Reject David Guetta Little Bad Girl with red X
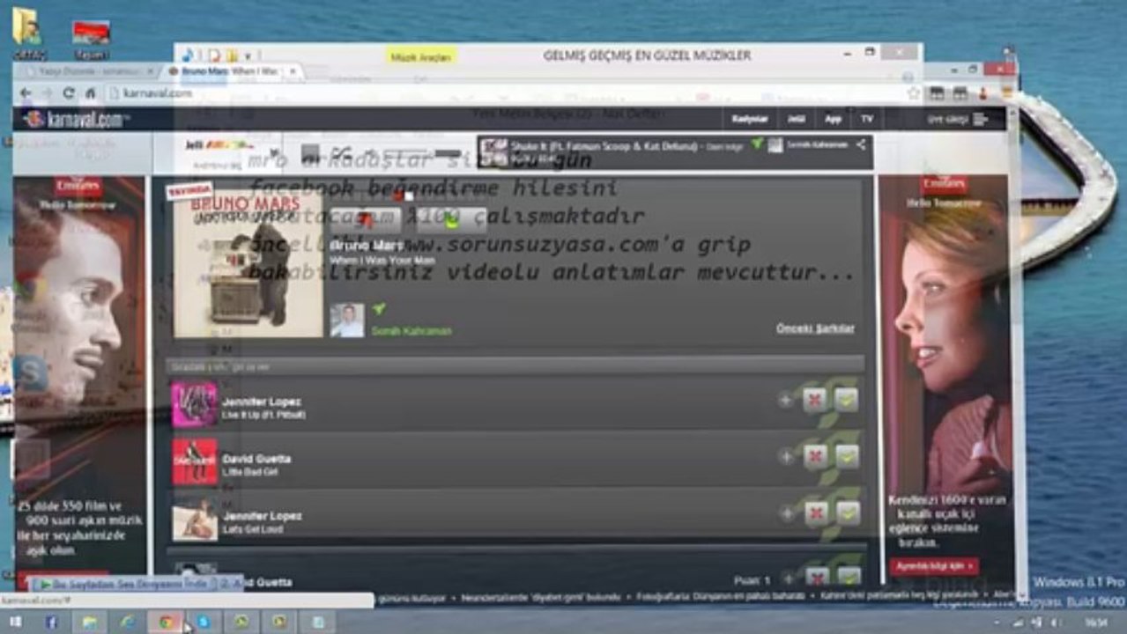 (x=815, y=457)
